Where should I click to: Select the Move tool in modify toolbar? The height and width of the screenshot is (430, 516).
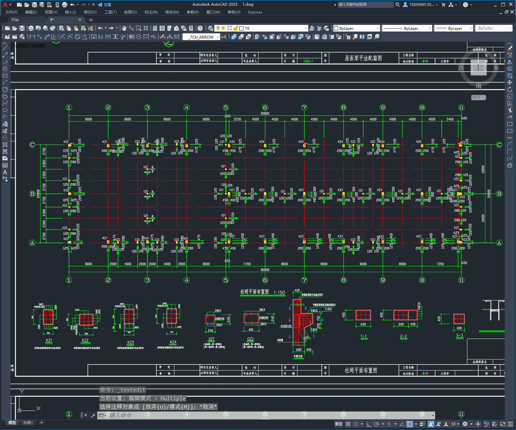click(510, 82)
